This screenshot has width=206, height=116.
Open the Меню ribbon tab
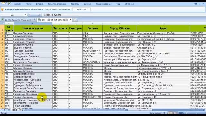[x=29, y=4]
